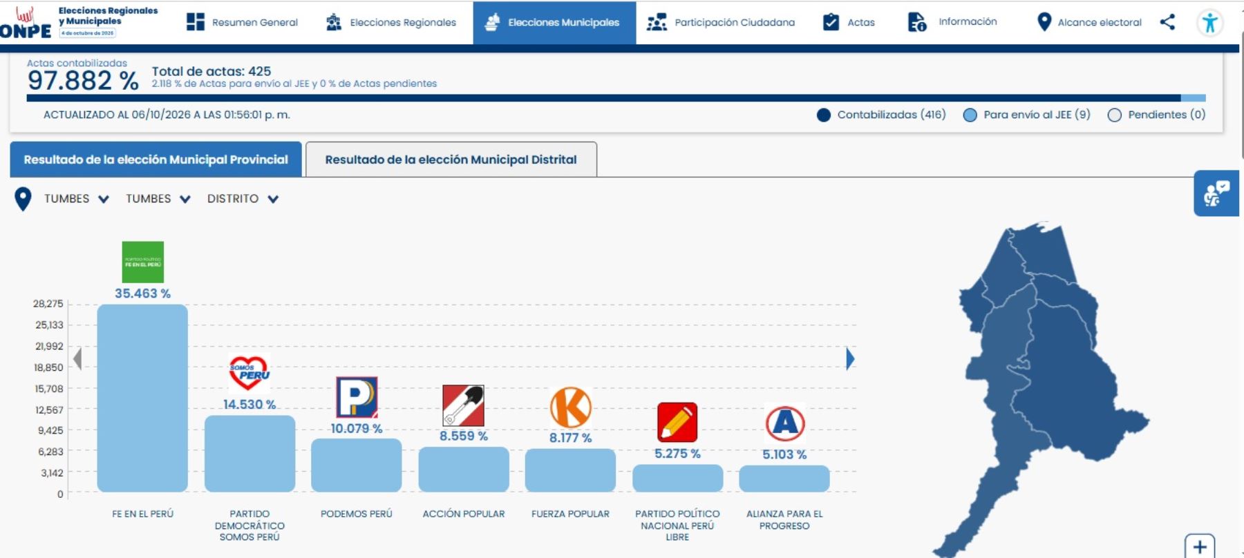Expand the first TUMBES department dropdown
Image resolution: width=1244 pixels, height=558 pixels.
[x=76, y=199]
